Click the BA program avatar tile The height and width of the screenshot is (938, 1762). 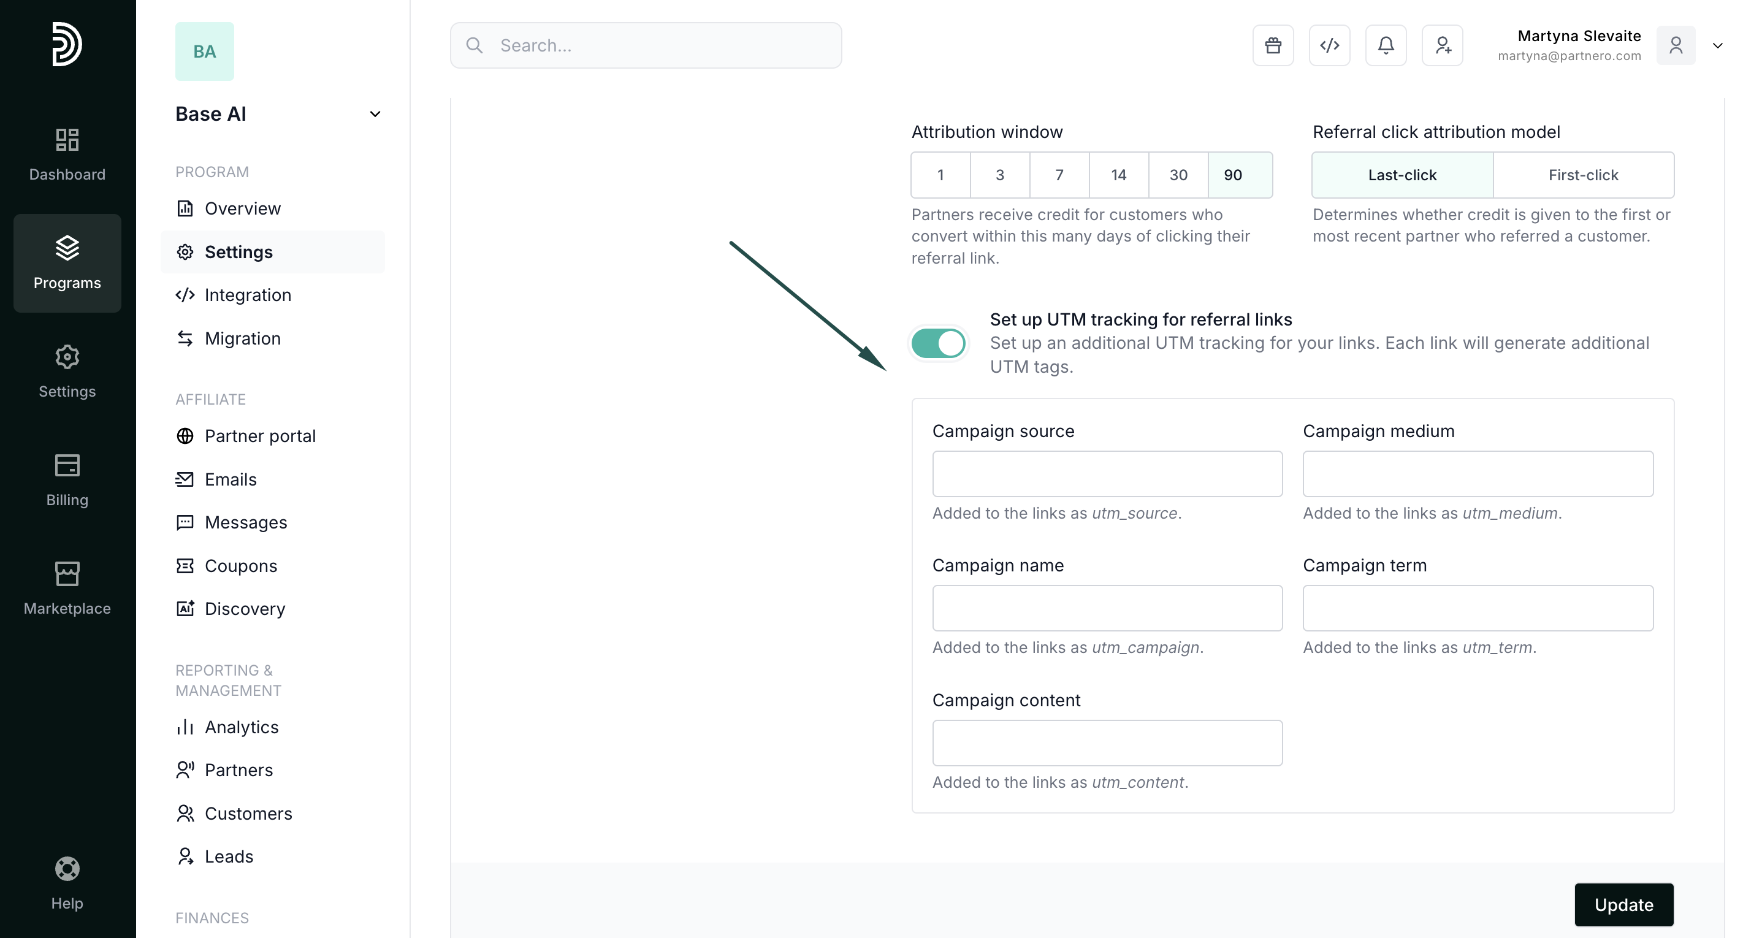tap(205, 51)
